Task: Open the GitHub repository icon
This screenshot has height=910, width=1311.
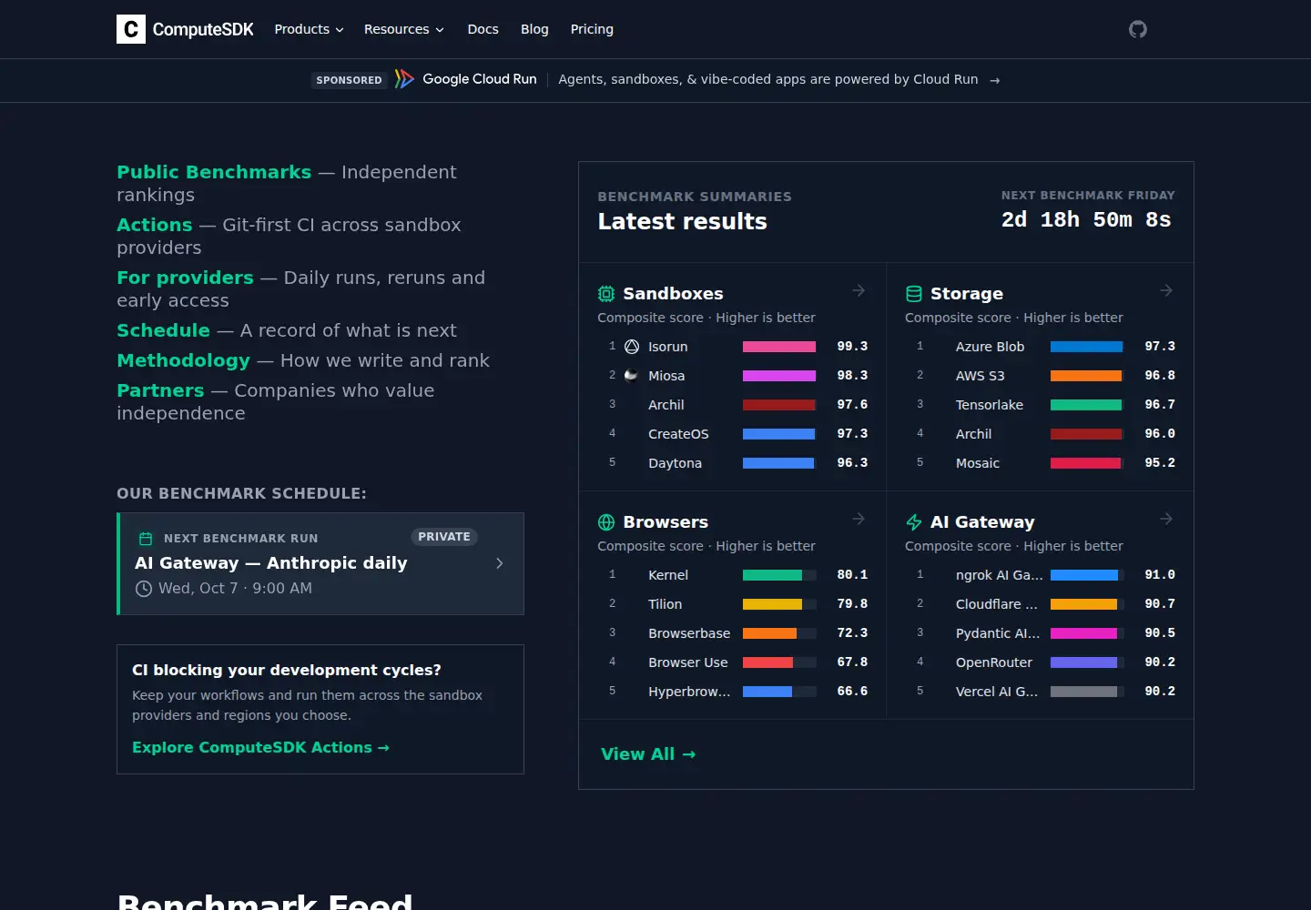Action: click(1138, 29)
